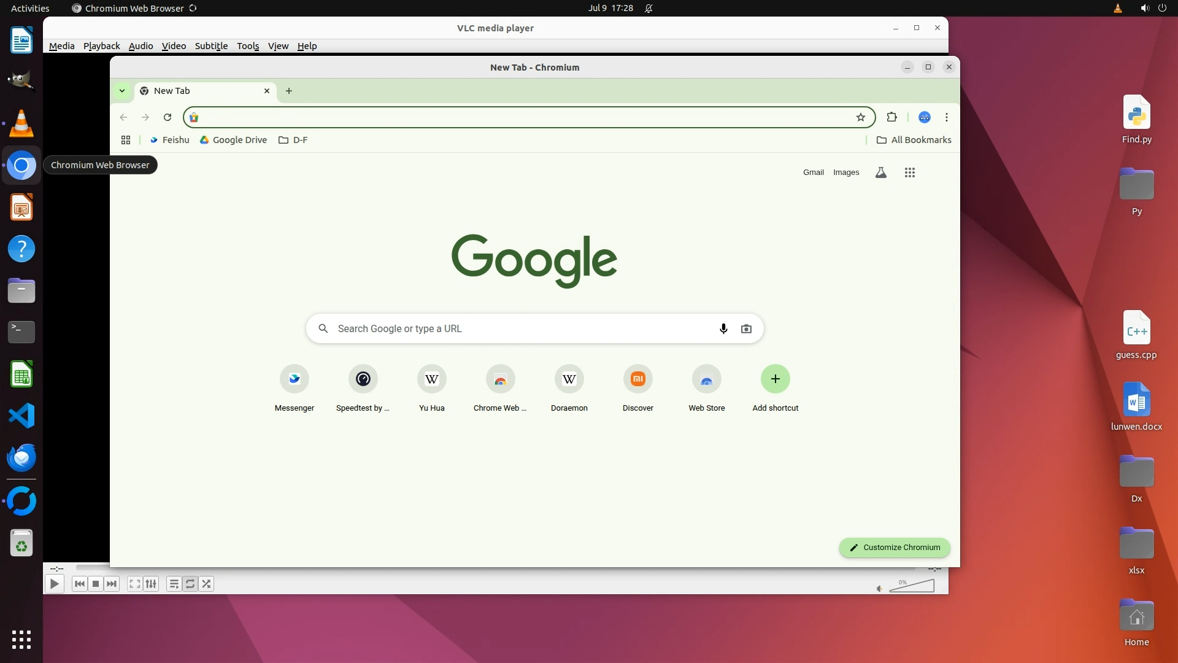Viewport: 1178px width, 663px height.
Task: Click the Customize Chromium button
Action: [x=895, y=548]
